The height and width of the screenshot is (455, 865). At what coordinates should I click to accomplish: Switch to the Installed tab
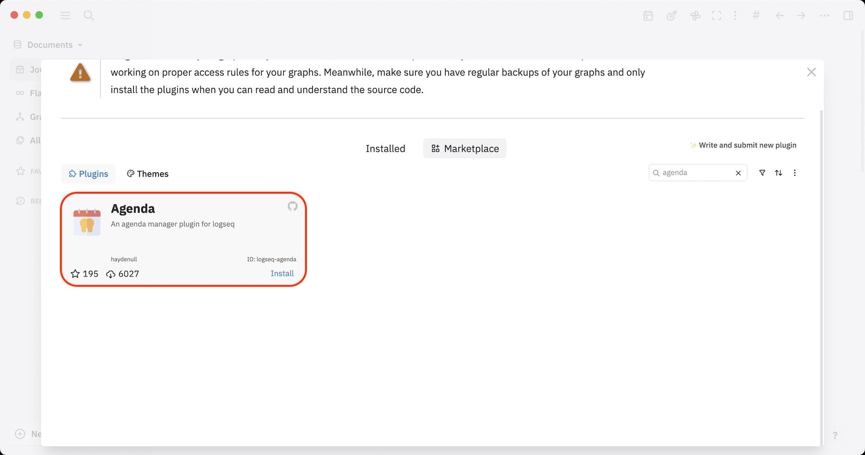pyautogui.click(x=385, y=149)
